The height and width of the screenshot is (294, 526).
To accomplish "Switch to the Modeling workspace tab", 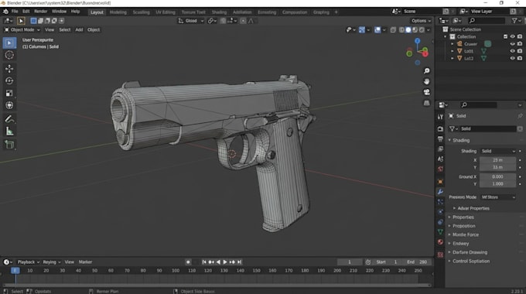I will tap(118, 12).
